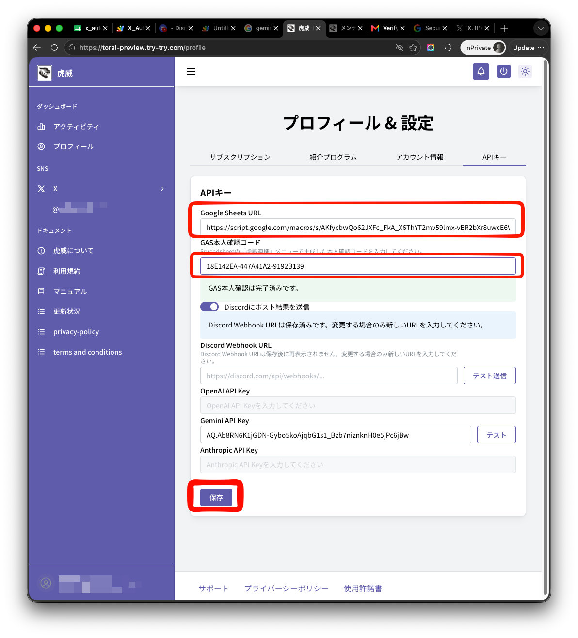Click the notification bell icon
The width and height of the screenshot is (578, 638).
(x=481, y=71)
